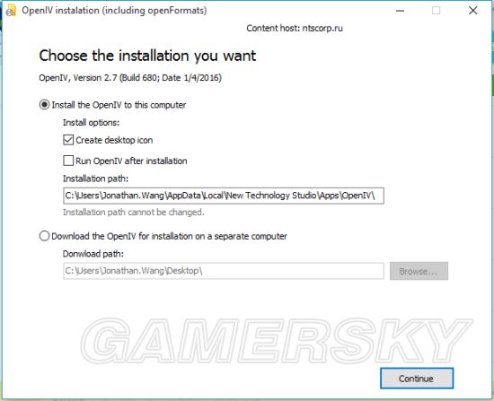The height and width of the screenshot is (401, 494).
Task: Click the Continue button
Action: (417, 379)
